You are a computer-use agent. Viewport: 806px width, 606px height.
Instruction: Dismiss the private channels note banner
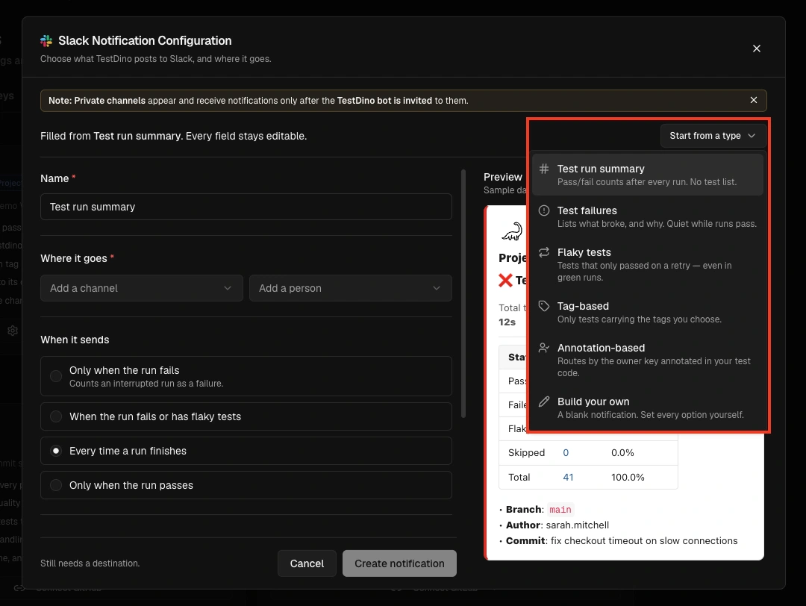pyautogui.click(x=753, y=100)
